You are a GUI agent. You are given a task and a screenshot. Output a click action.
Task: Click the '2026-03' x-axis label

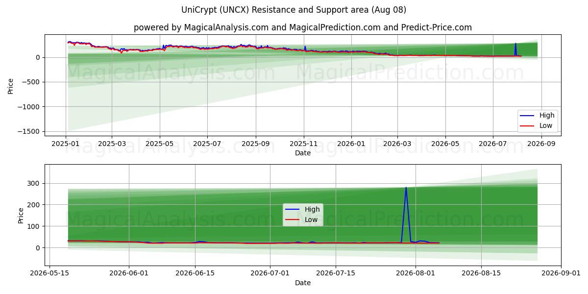pyautogui.click(x=397, y=145)
